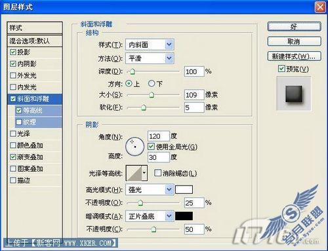Click the shadow 不透明度(C) opacity slider handle
The image size is (328, 251).
pyautogui.click(x=154, y=229)
